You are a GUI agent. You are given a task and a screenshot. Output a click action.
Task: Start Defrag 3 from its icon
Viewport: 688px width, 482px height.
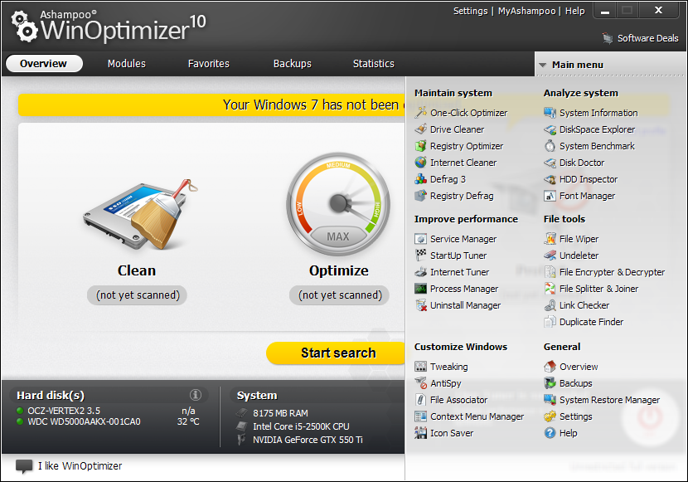(x=421, y=179)
